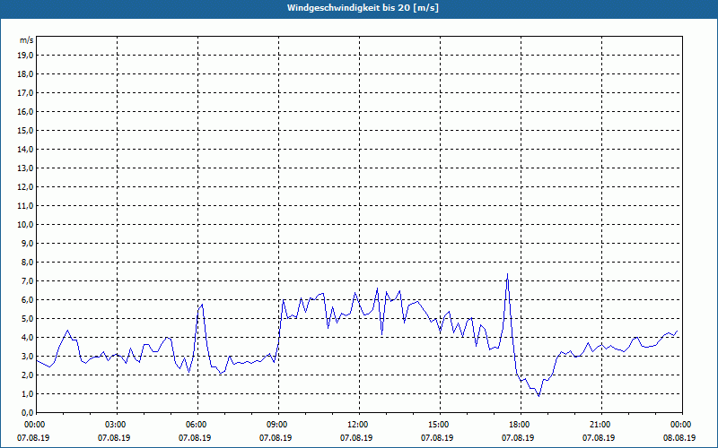Click the '07.08.19' date under '12:00'
Viewport: 718px width, 448px height.
(x=356, y=438)
